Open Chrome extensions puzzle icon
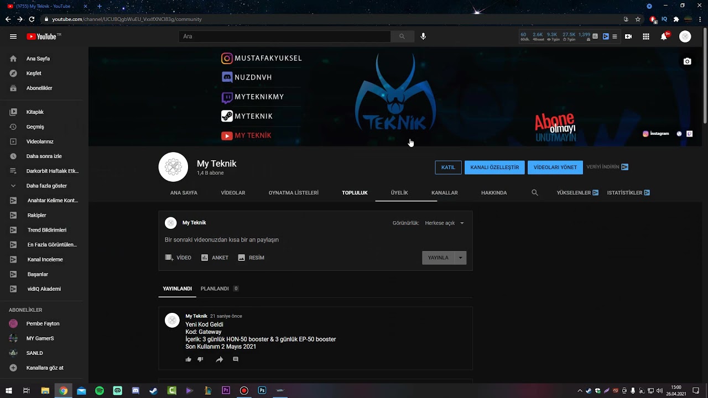 tap(676, 19)
